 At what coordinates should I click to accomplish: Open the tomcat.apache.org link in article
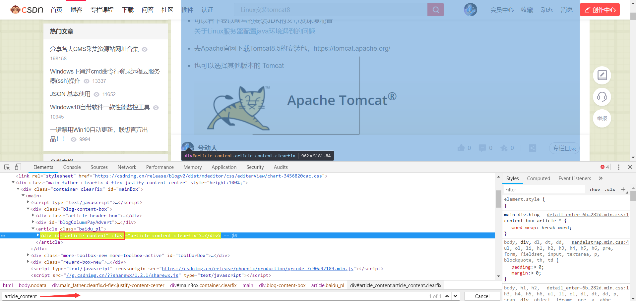(x=352, y=48)
